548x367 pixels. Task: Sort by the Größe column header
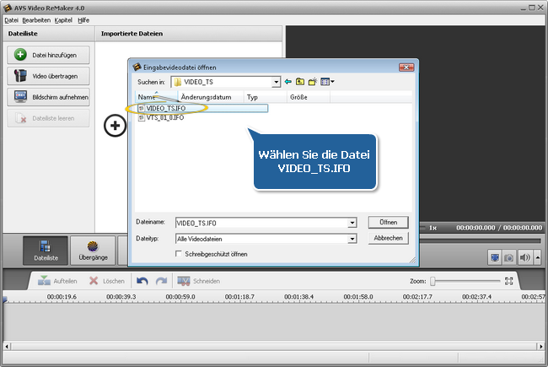pyautogui.click(x=309, y=97)
